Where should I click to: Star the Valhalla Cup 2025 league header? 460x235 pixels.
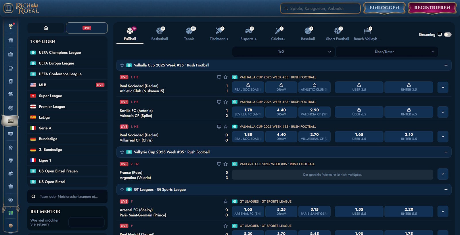[122, 65]
